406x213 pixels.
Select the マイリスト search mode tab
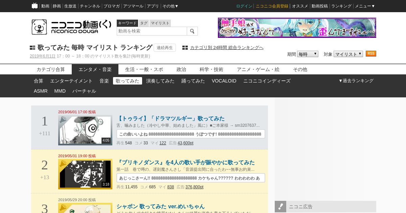160,23
